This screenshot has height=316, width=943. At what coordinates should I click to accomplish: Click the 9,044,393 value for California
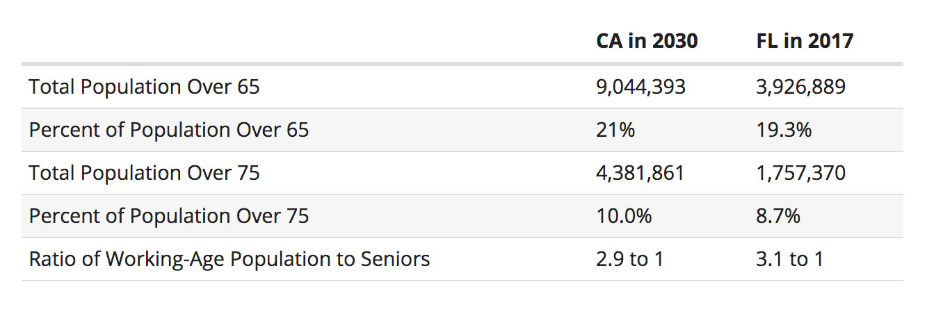point(640,88)
